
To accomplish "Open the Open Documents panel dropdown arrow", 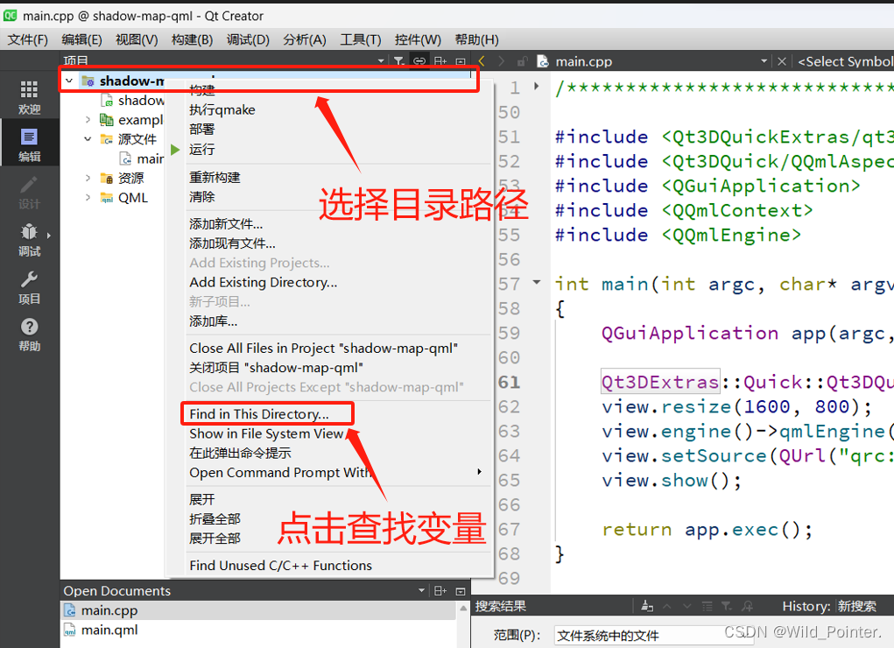I will [x=421, y=591].
